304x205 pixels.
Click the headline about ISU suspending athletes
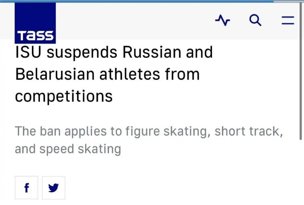114,74
